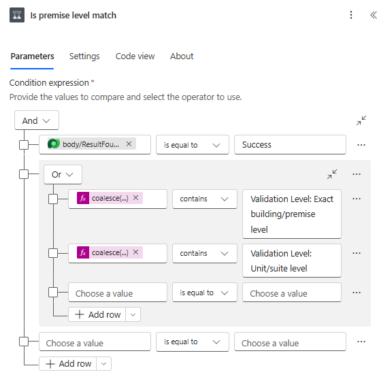Check the box for body/ResultFou row

pyautogui.click(x=24, y=145)
